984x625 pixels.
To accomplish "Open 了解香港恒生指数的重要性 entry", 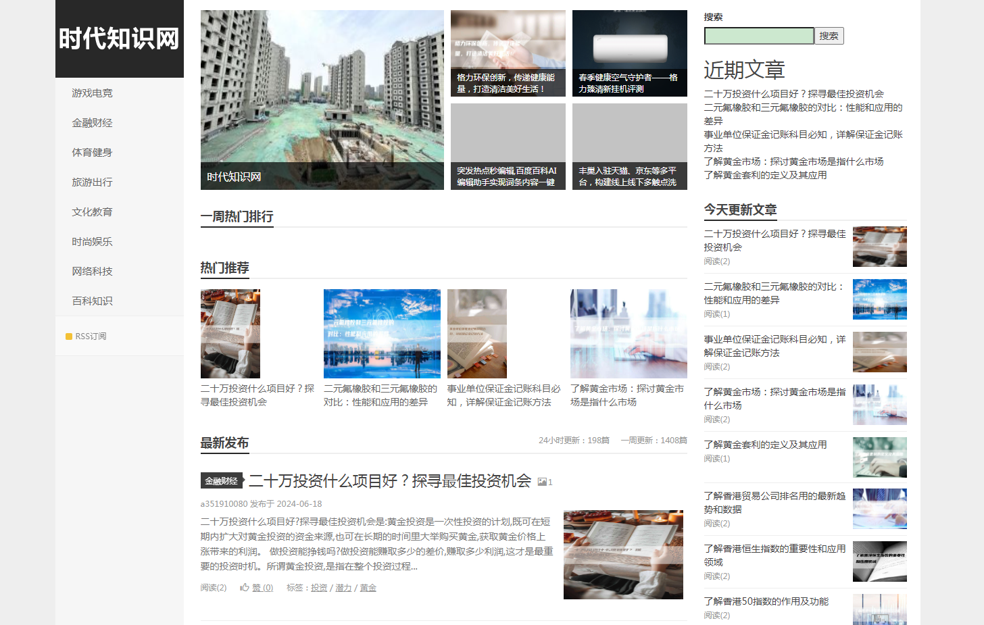I will pyautogui.click(x=774, y=555).
